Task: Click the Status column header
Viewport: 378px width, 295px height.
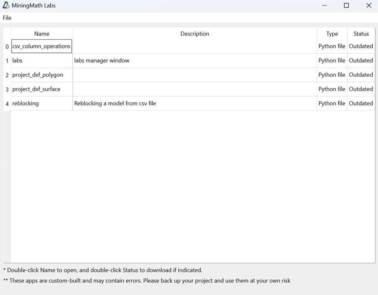Action: coord(361,34)
